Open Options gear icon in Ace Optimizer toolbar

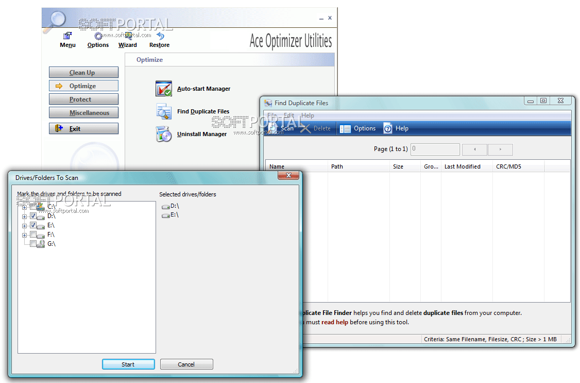(98, 36)
